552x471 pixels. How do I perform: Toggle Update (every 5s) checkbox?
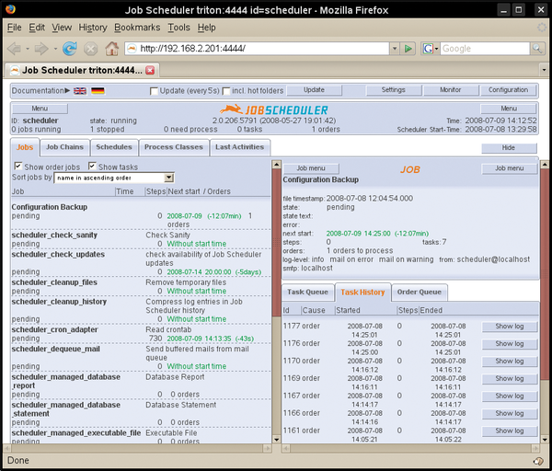(x=154, y=91)
